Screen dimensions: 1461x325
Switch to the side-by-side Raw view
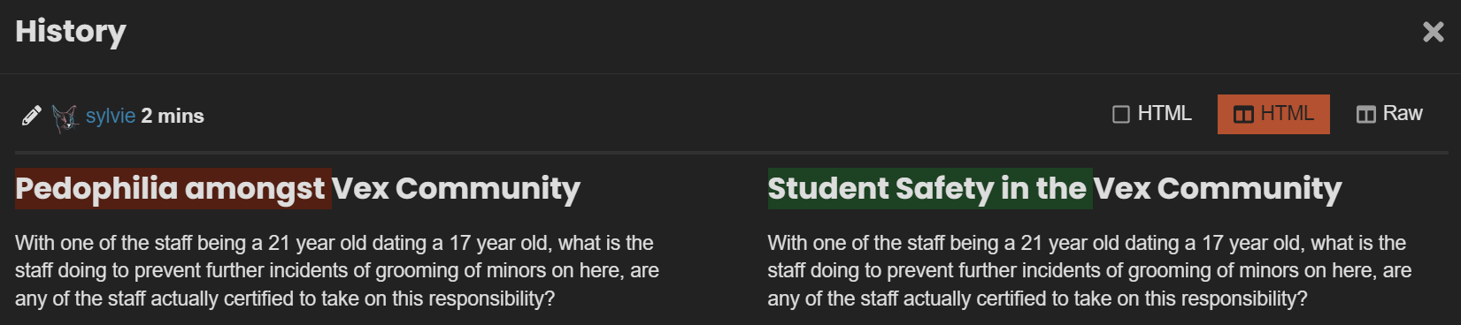1390,114
